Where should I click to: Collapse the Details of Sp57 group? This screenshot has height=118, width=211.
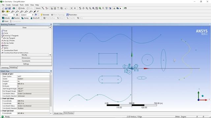tap(1, 74)
